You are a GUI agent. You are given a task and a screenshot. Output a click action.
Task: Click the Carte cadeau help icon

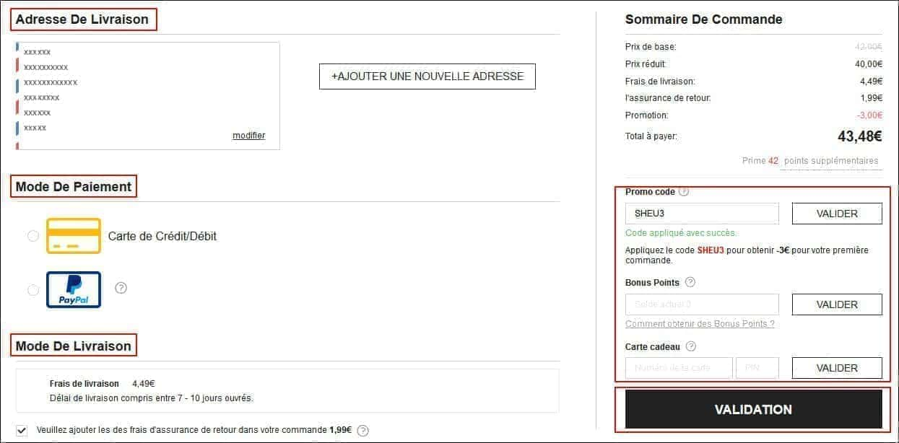pyautogui.click(x=691, y=346)
